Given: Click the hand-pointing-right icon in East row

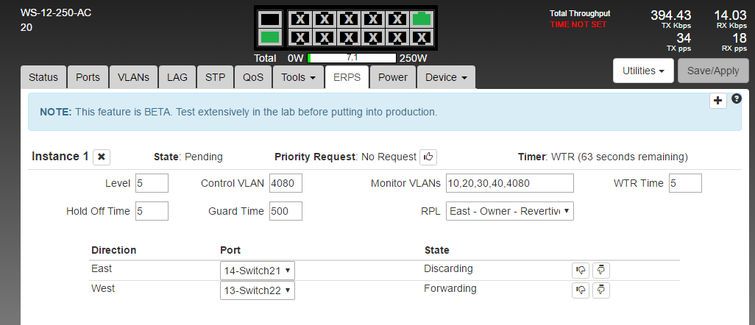Looking at the screenshot, I should (x=581, y=270).
